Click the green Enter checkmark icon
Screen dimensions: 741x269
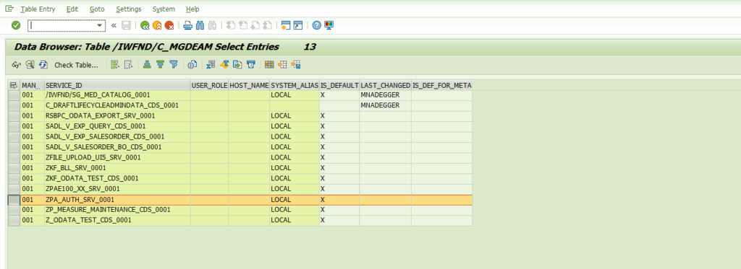[16, 25]
